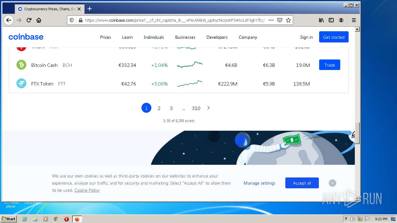Screen dimensions: 397x223
Task: Go to pagination page 3
Action: (x=171, y=108)
